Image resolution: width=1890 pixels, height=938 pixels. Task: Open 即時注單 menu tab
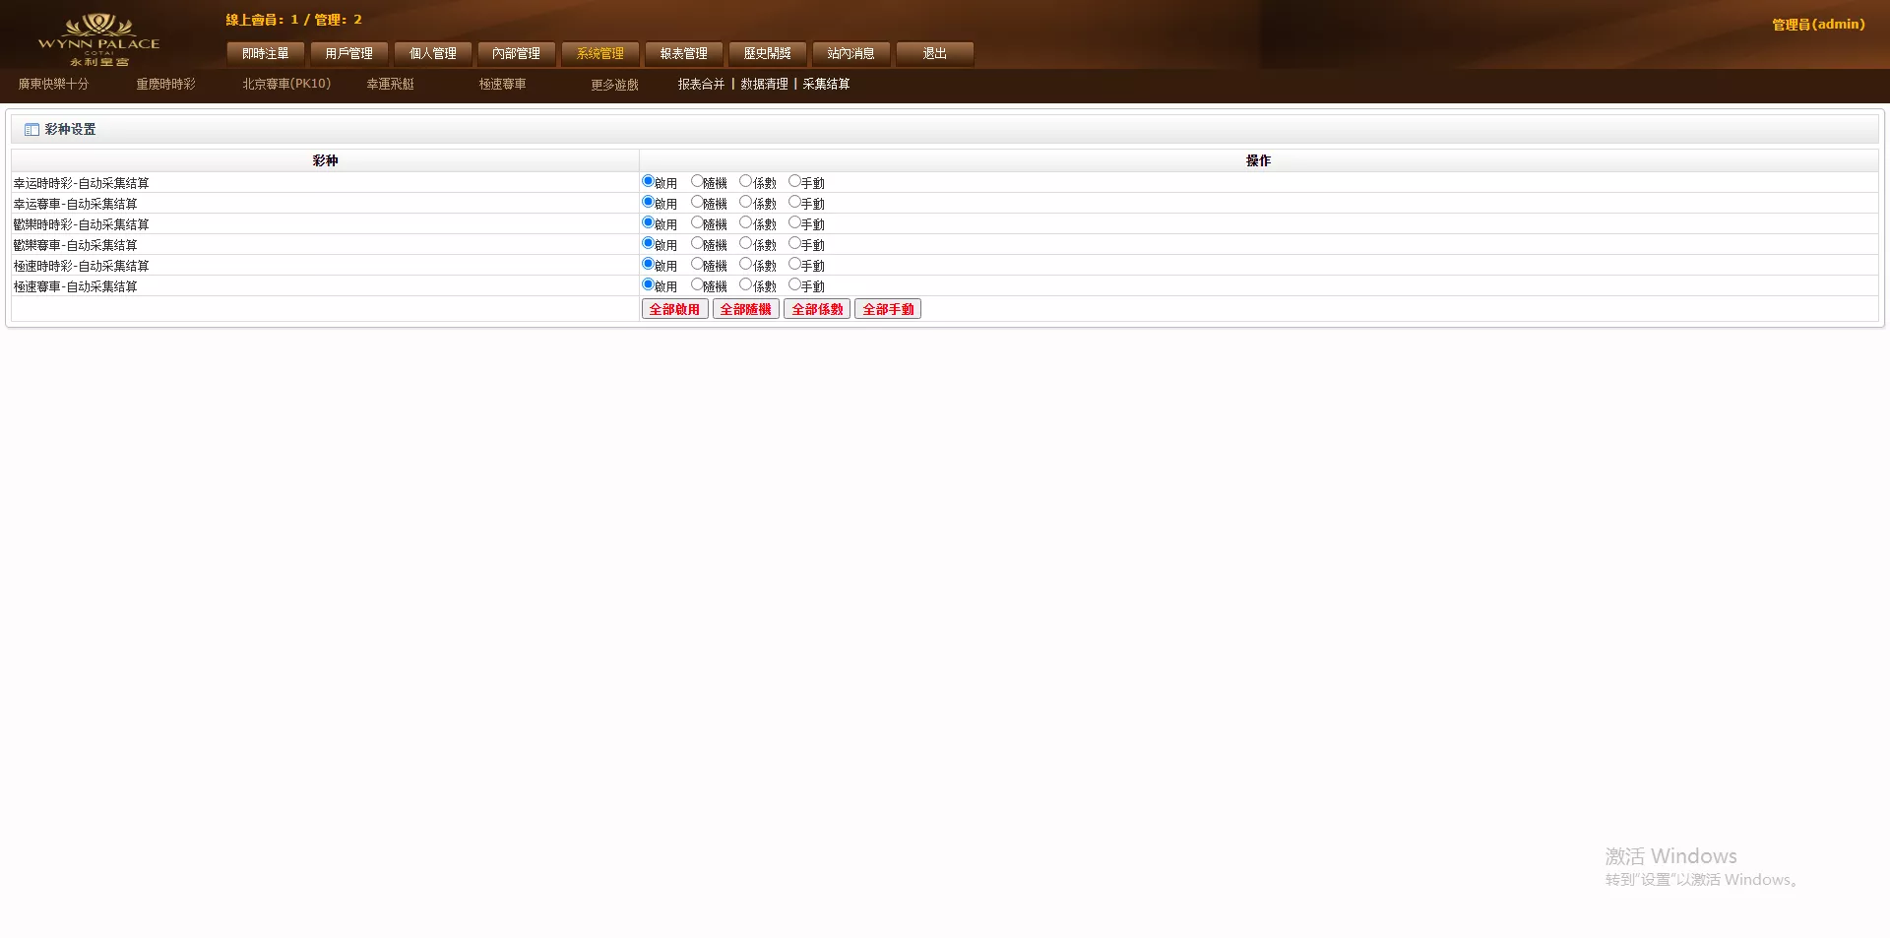pyautogui.click(x=265, y=54)
